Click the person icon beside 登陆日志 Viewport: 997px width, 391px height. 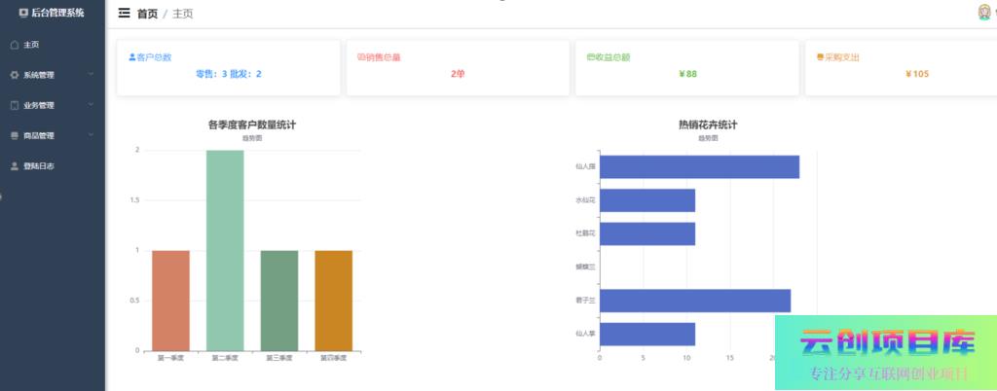tap(14, 166)
